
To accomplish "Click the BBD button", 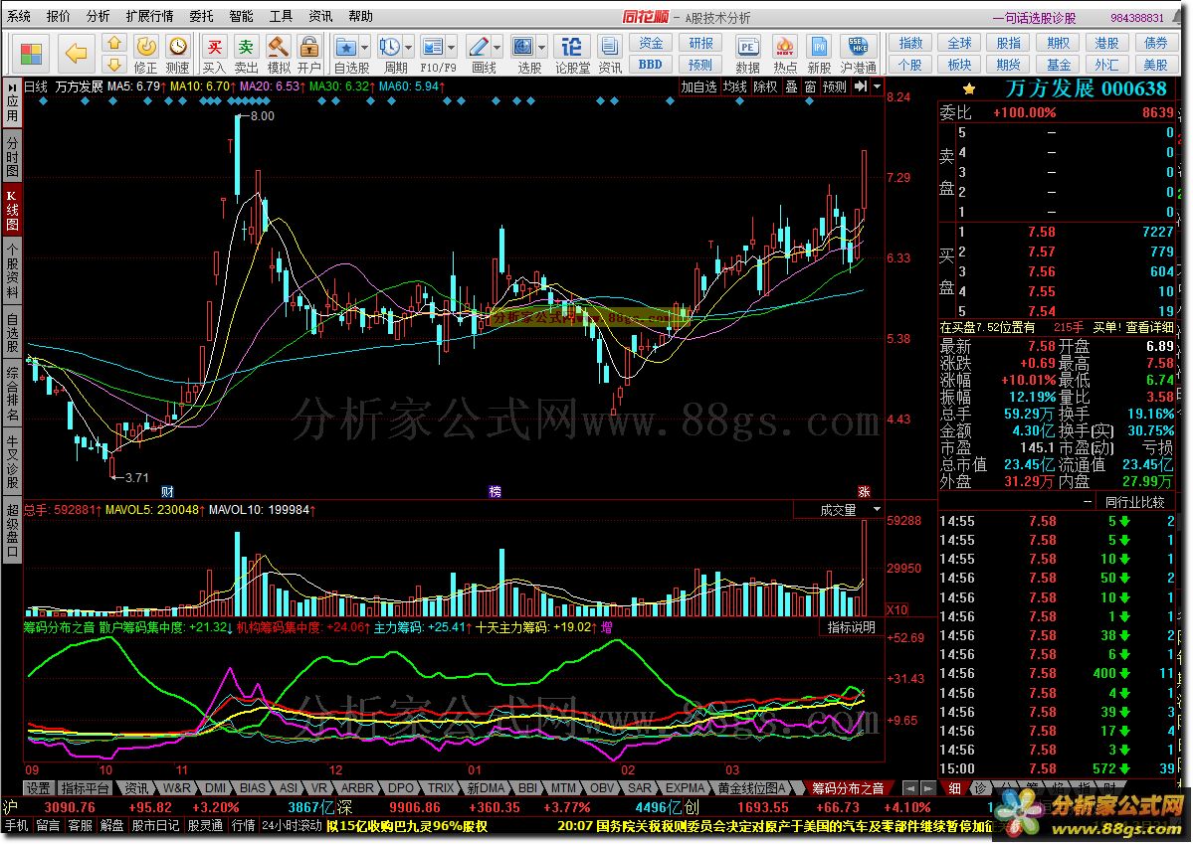I will point(651,65).
